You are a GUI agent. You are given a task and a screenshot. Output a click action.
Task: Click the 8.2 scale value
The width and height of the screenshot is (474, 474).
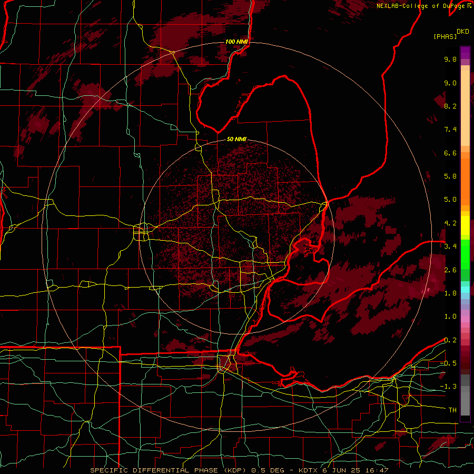[450, 106]
